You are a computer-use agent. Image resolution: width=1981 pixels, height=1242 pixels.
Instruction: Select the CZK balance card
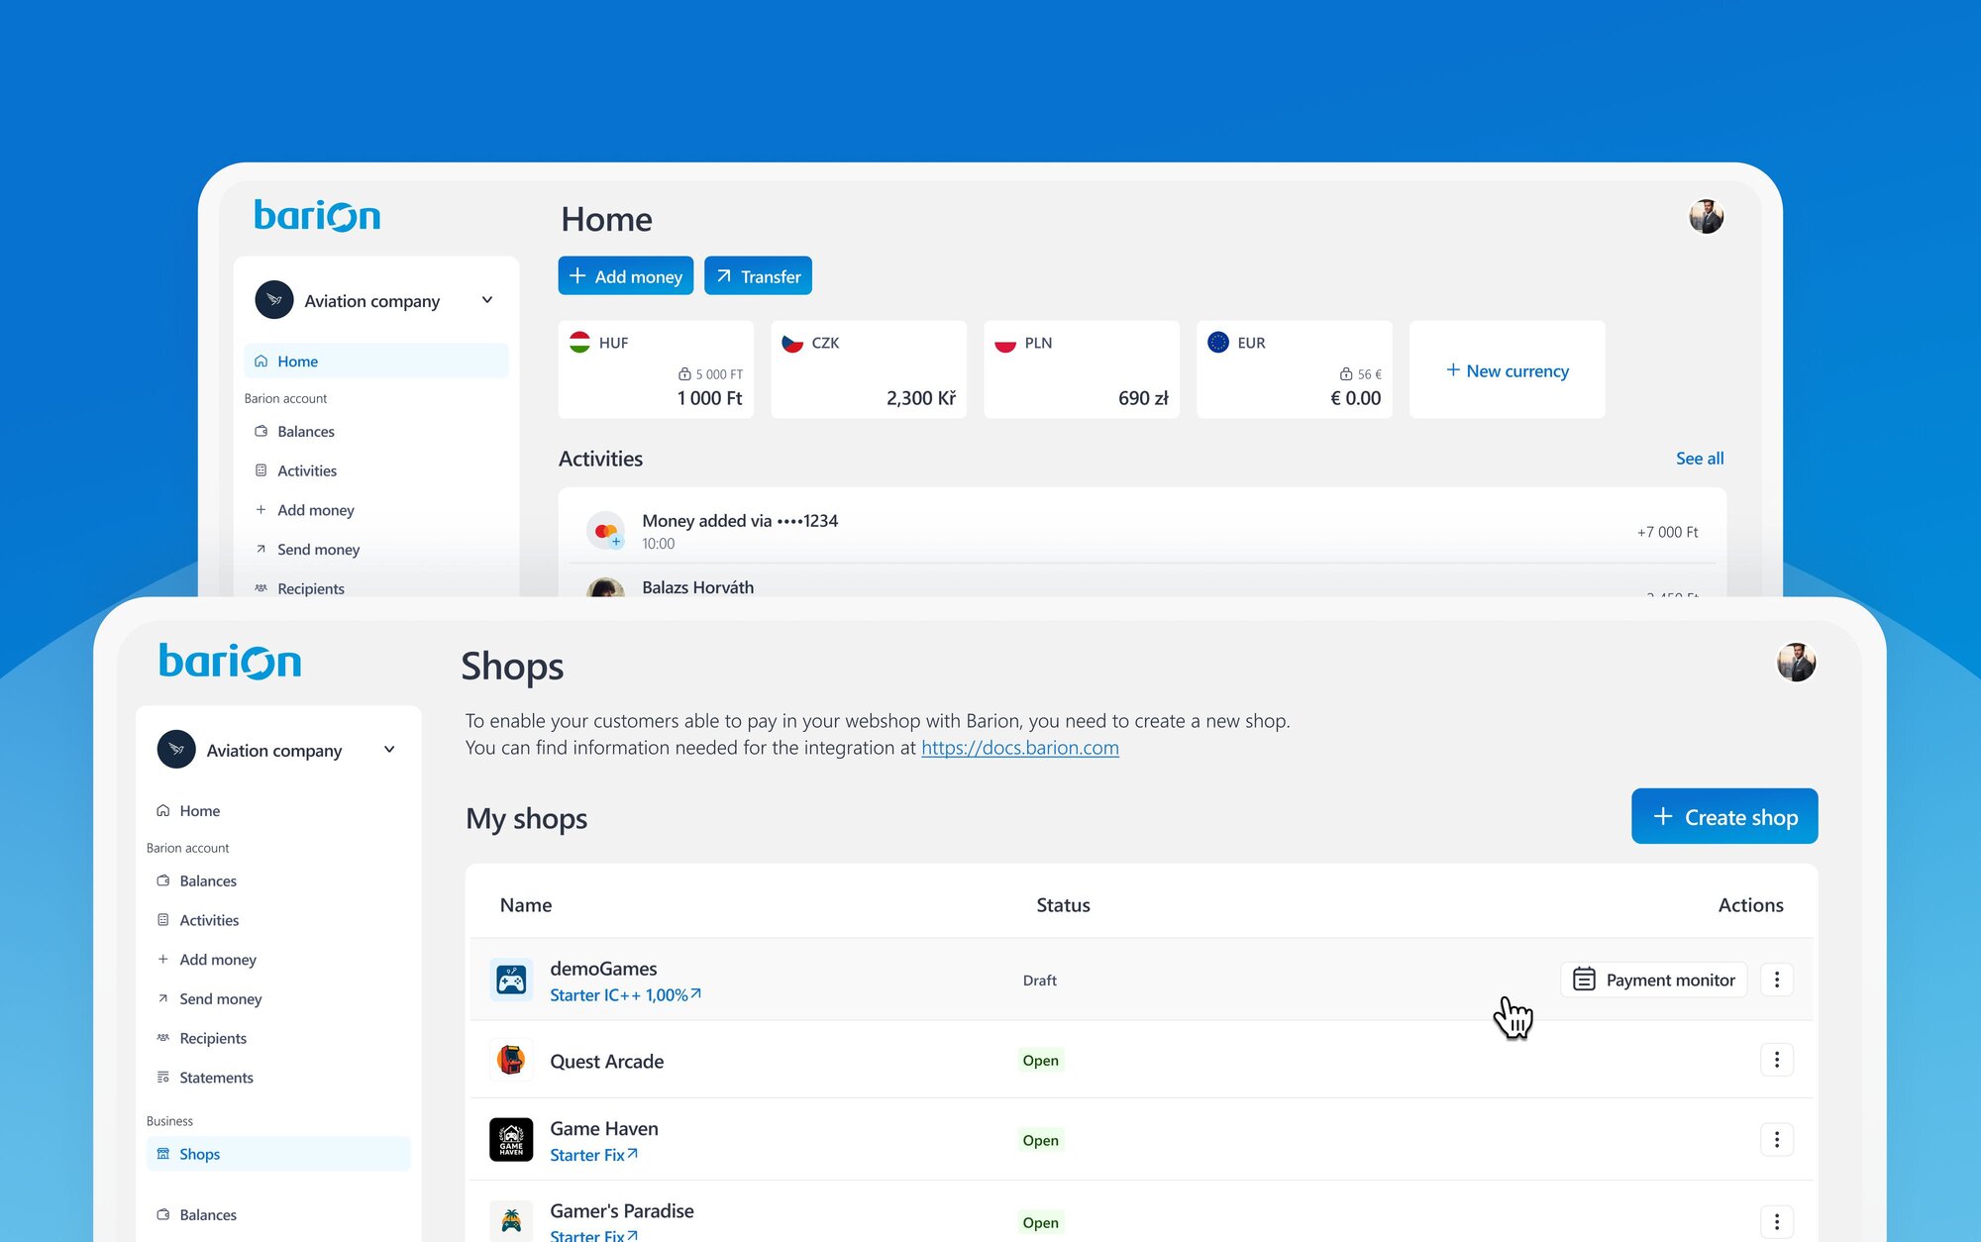click(x=869, y=369)
